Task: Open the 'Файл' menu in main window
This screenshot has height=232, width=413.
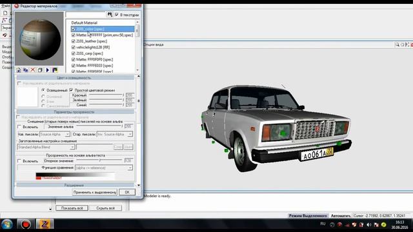Action: click(x=5, y=6)
